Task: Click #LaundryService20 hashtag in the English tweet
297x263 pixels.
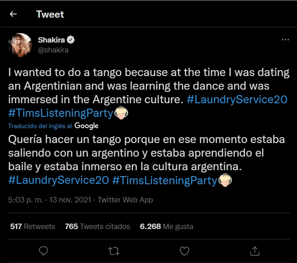Action: pos(238,100)
